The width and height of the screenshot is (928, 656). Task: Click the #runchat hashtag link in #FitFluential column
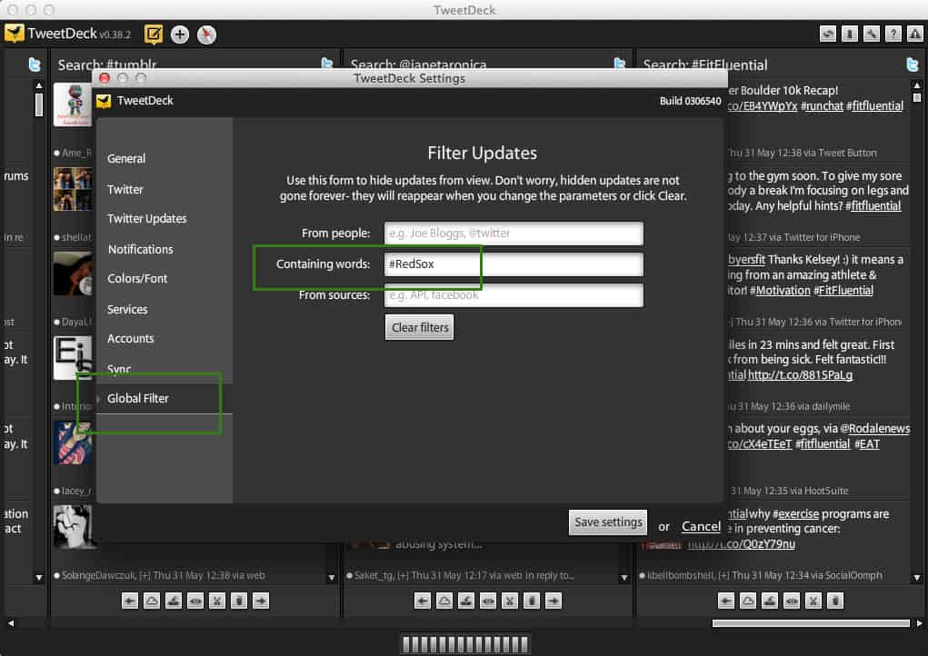822,106
